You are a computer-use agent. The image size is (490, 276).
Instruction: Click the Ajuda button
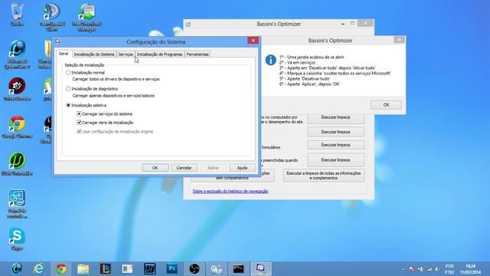point(242,168)
